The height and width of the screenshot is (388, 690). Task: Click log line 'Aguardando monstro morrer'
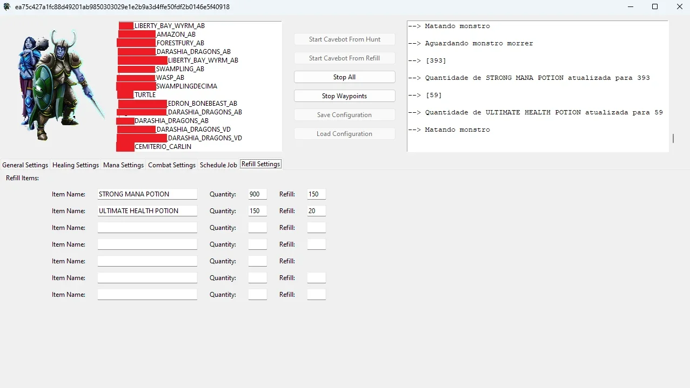tap(470, 43)
